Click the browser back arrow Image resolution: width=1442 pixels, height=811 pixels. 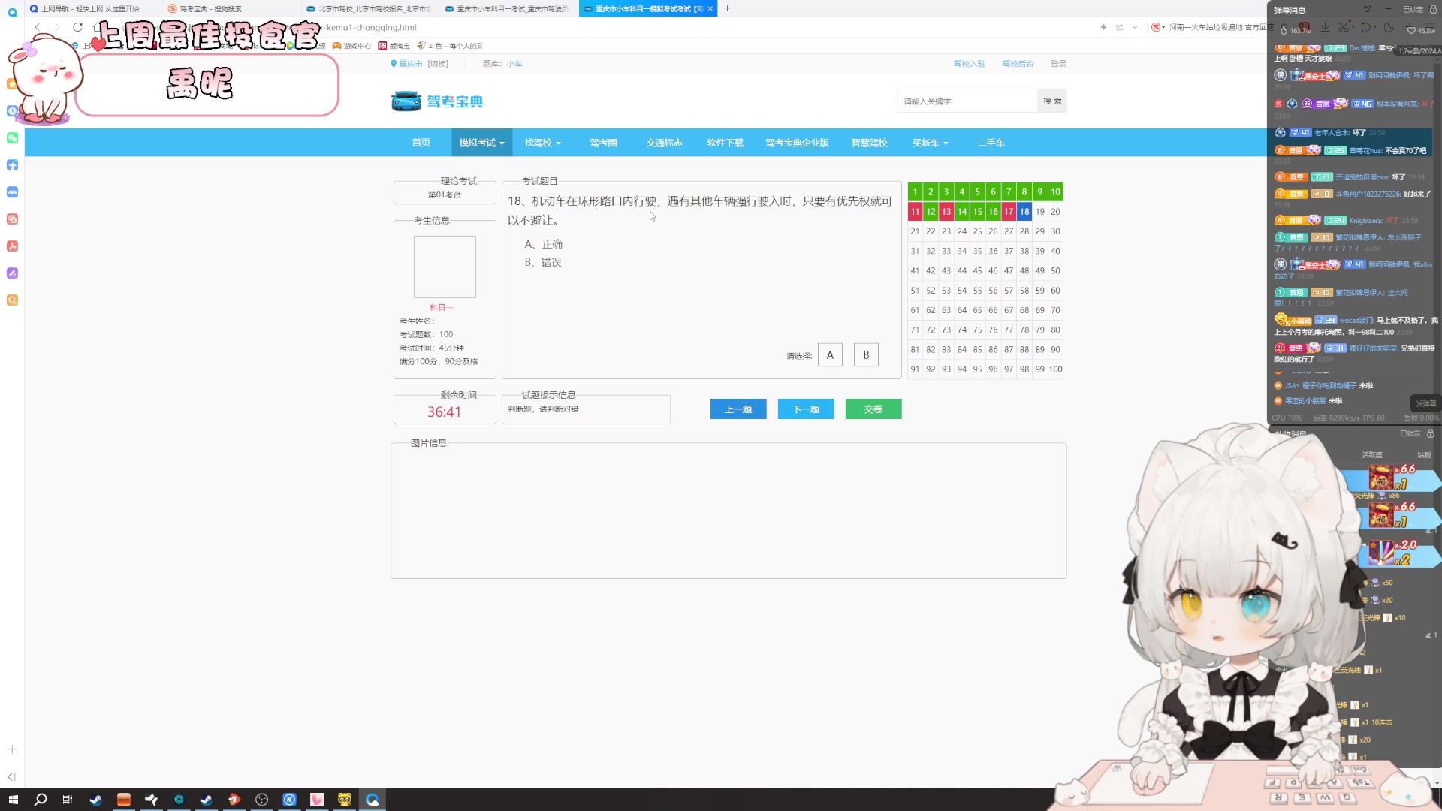click(x=37, y=27)
